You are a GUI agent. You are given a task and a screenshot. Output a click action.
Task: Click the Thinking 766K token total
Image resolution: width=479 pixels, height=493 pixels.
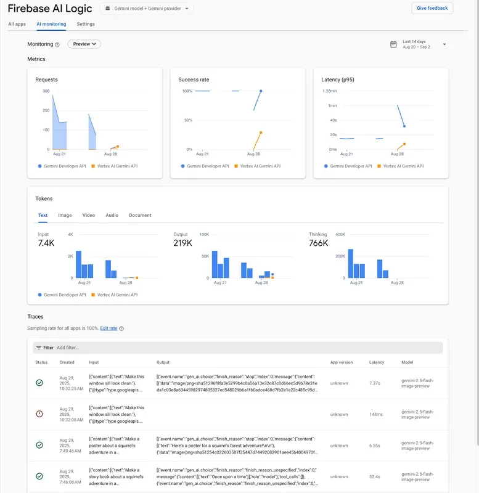click(x=318, y=243)
